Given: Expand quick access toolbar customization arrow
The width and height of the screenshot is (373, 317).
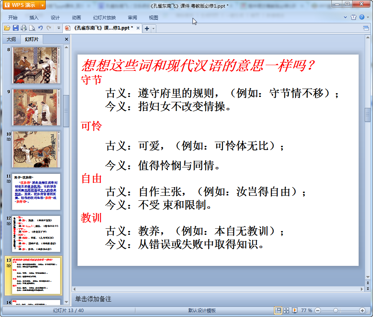Looking at the screenshot, I should click(59, 28).
